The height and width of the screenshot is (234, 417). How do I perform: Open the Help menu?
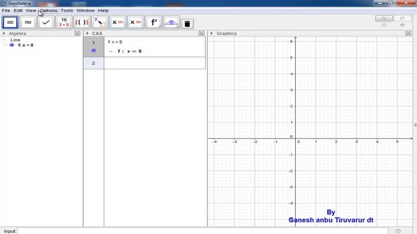coord(103,10)
